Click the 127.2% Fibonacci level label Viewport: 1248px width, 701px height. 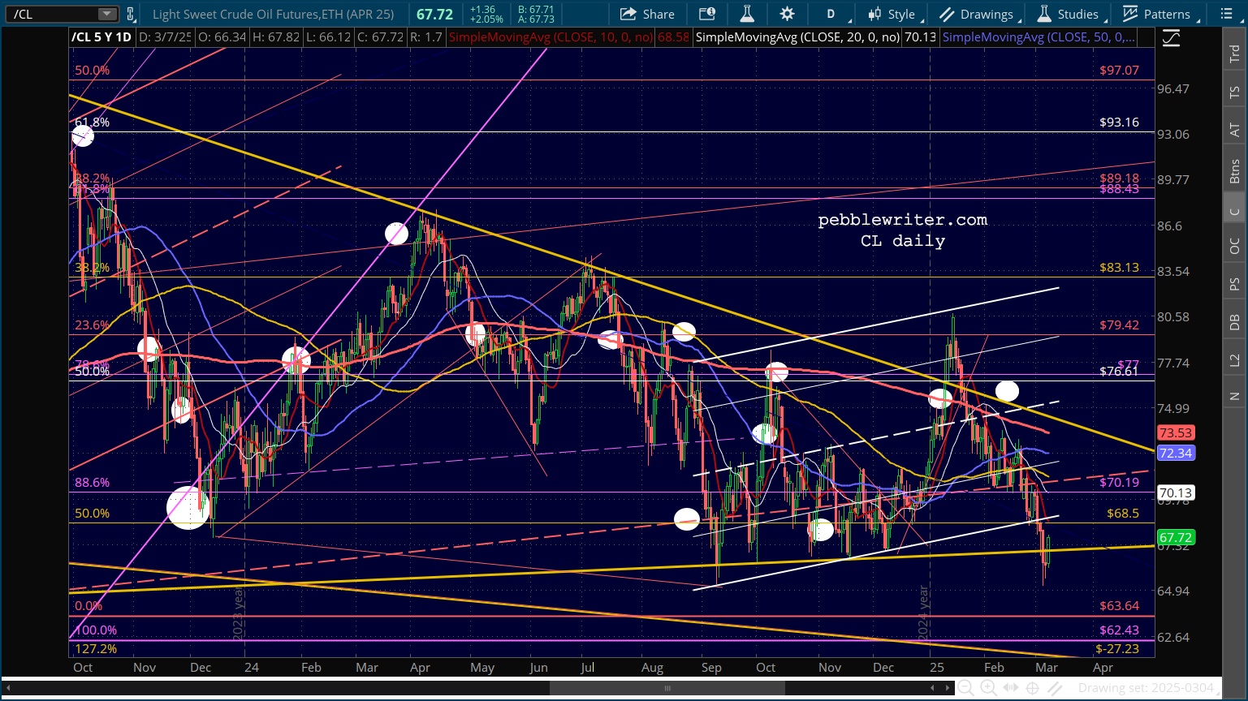(96, 649)
